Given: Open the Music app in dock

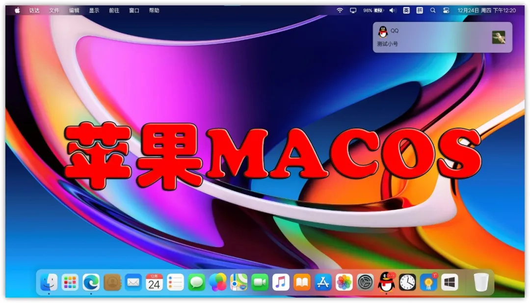Looking at the screenshot, I should [x=281, y=282].
